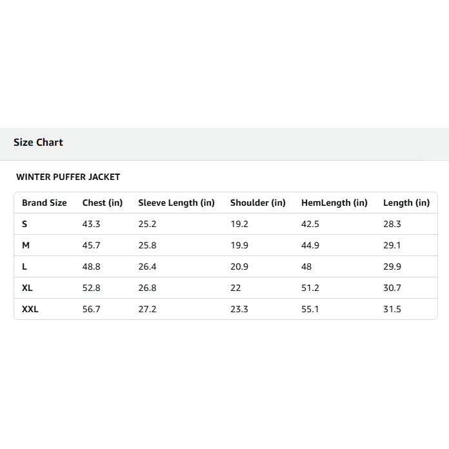The height and width of the screenshot is (449, 449).
Task: Select the Sleeve Length (in) header
Action: [176, 203]
